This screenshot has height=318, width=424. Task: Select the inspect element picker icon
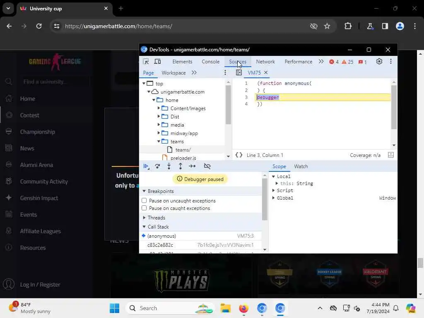pyautogui.click(x=146, y=62)
